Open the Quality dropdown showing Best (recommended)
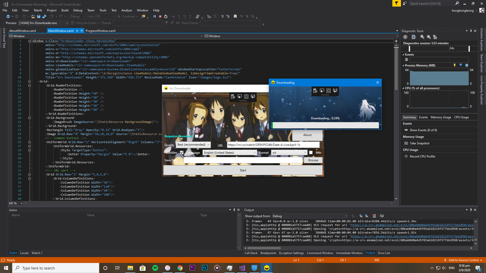The width and height of the screenshot is (486, 273). (x=193, y=145)
